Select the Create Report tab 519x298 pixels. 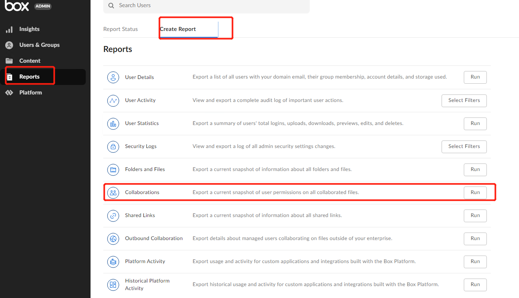[178, 29]
